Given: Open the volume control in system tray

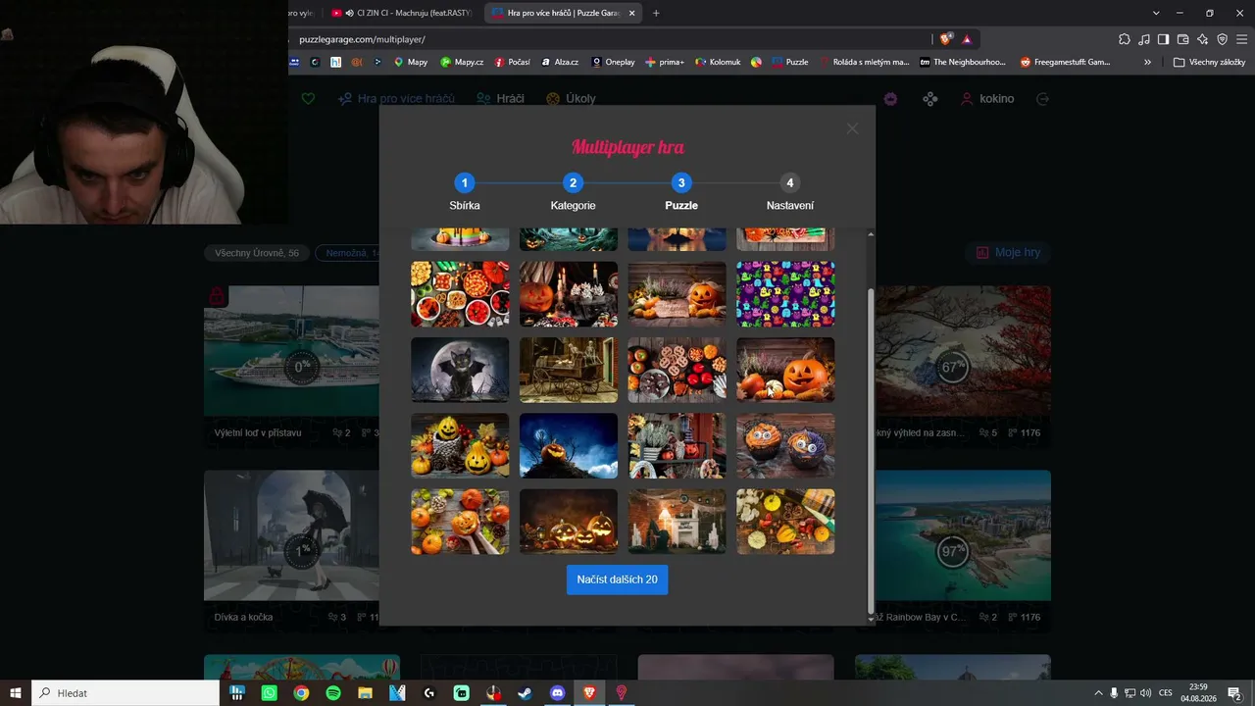Looking at the screenshot, I should tap(1145, 693).
